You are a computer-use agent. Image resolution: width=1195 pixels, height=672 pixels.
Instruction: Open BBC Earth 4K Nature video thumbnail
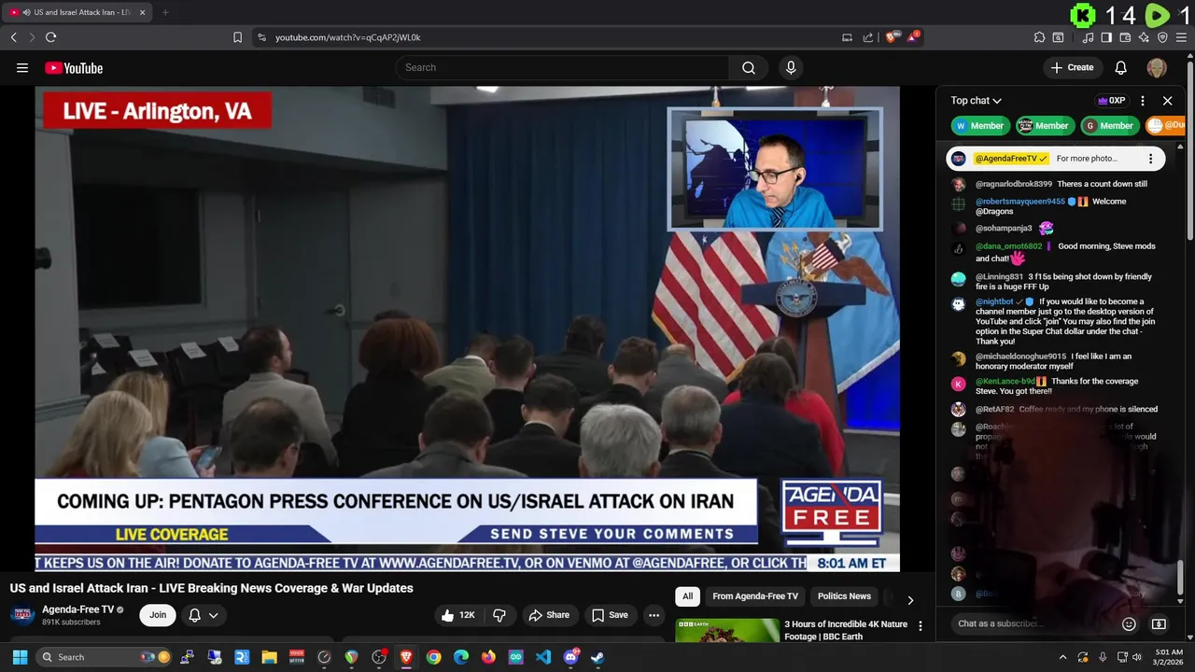(727, 631)
